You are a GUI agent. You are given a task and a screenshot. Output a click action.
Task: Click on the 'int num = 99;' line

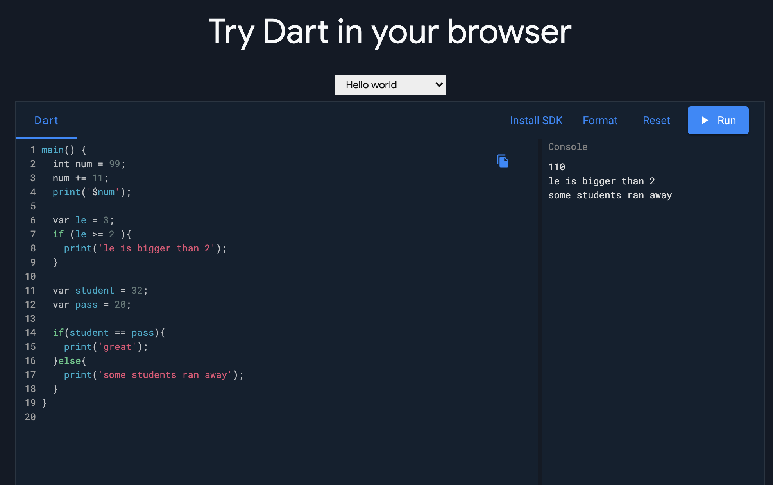[89, 164]
